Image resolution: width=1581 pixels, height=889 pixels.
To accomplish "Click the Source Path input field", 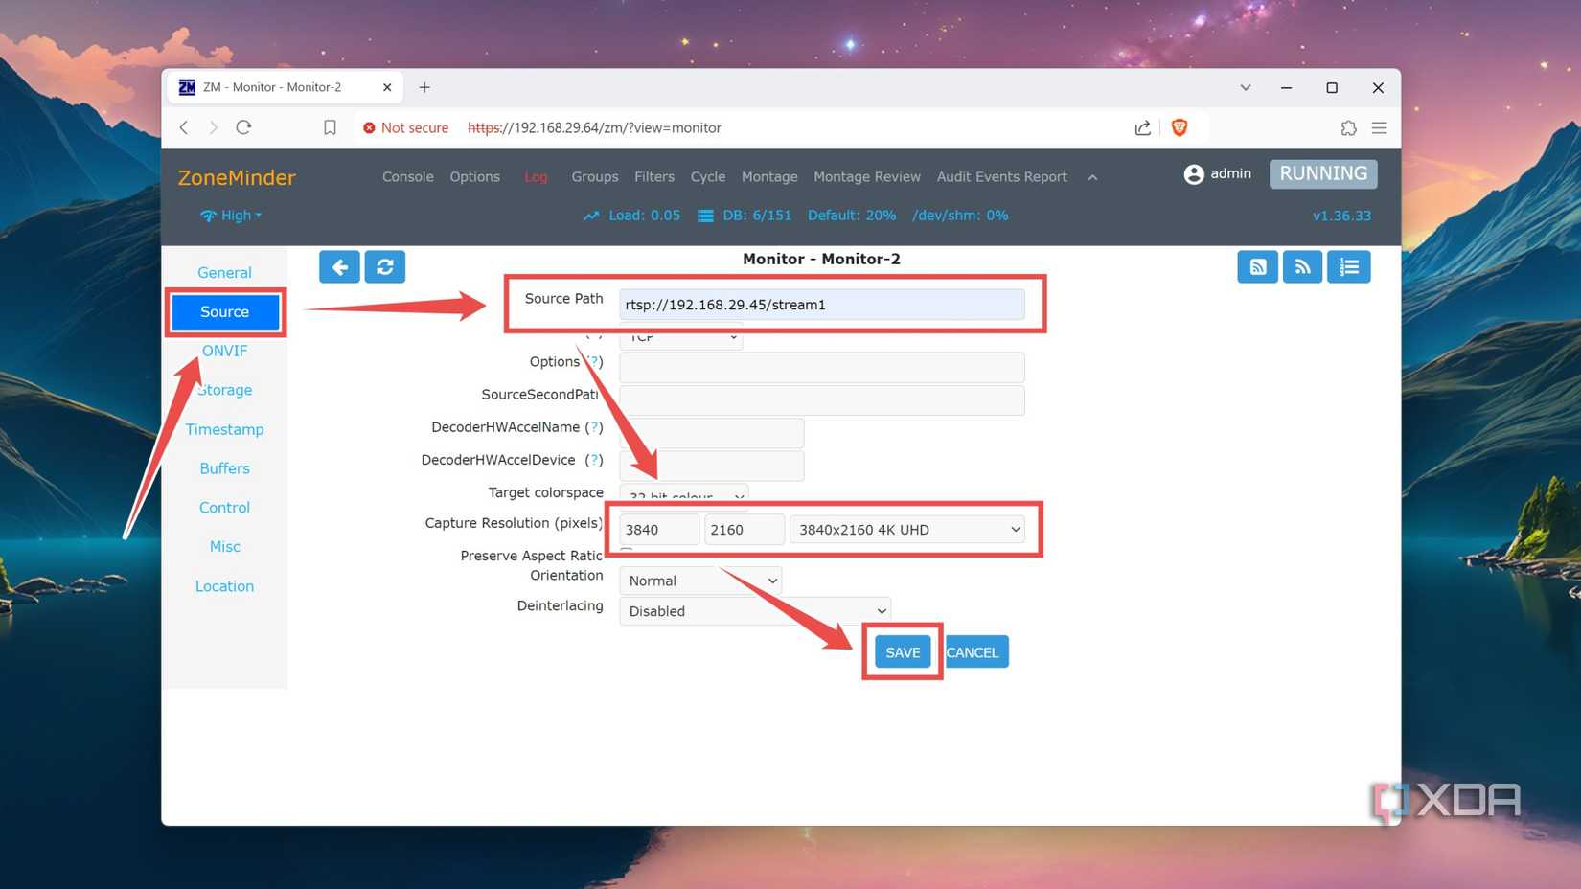I will 822,305.
